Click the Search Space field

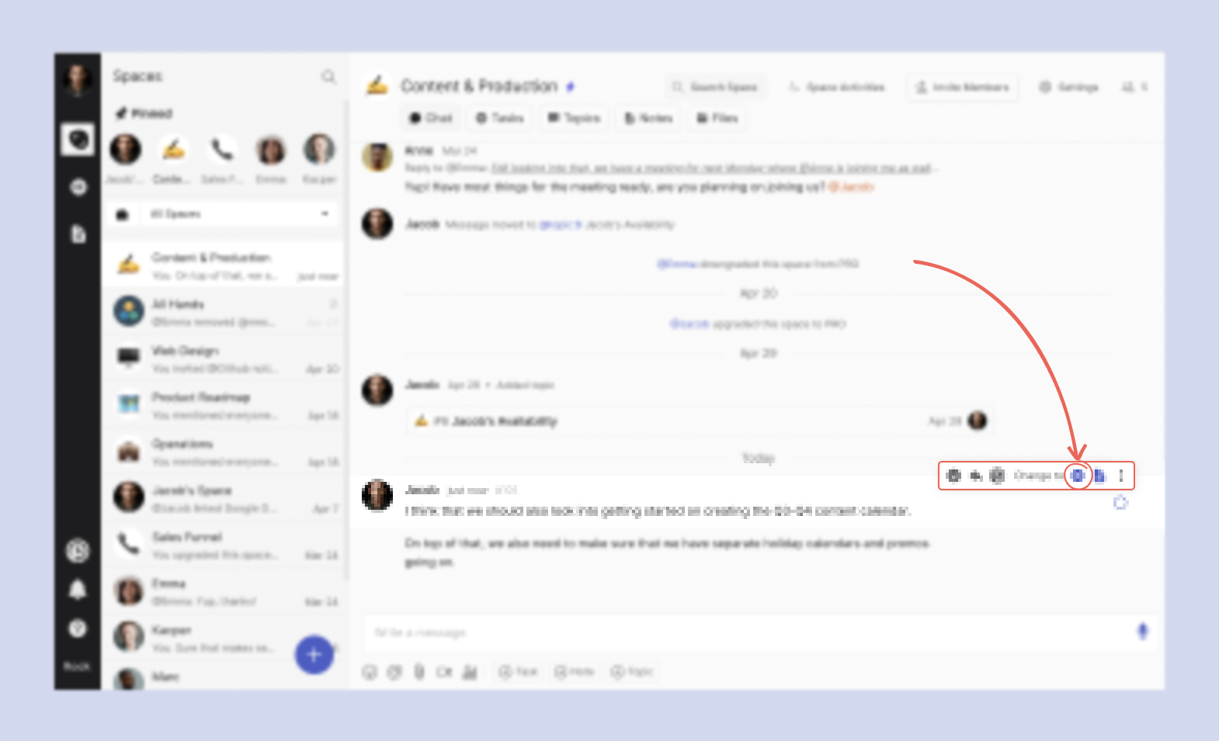714,87
